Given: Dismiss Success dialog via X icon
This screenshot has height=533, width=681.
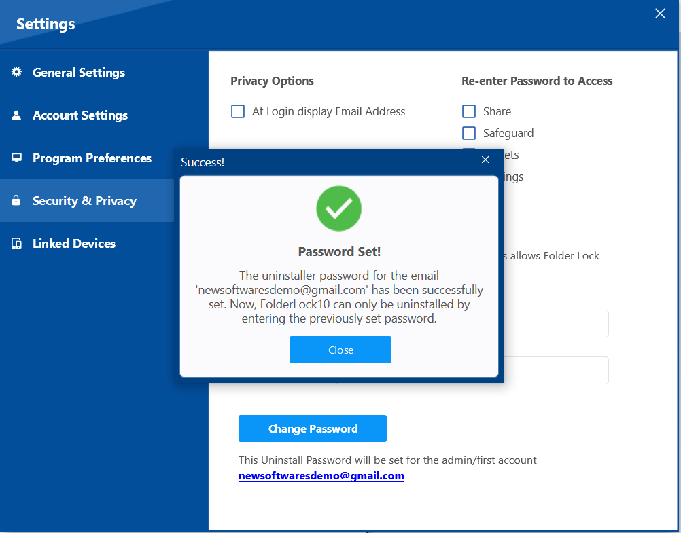Looking at the screenshot, I should point(485,160).
